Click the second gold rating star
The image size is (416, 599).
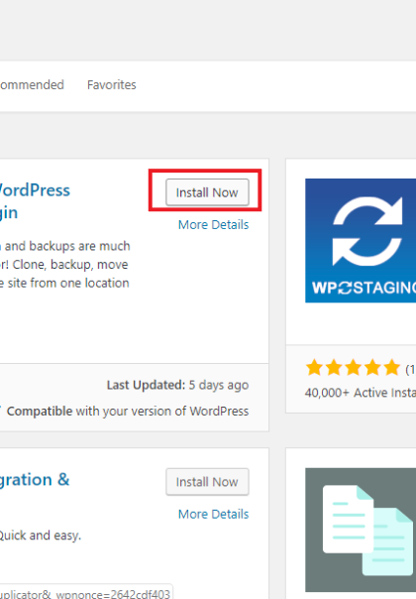click(334, 368)
